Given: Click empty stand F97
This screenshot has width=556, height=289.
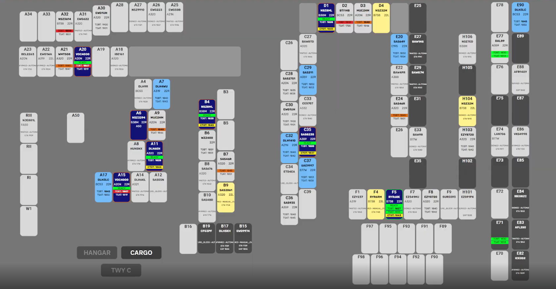Looking at the screenshot, I should [x=370, y=238].
